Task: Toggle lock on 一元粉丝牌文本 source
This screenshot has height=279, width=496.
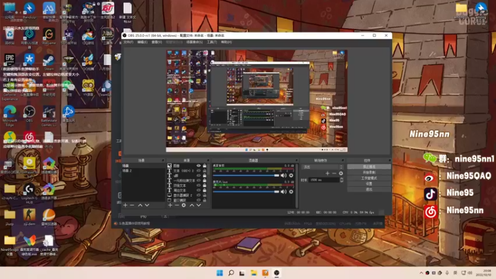Action: [x=205, y=180]
